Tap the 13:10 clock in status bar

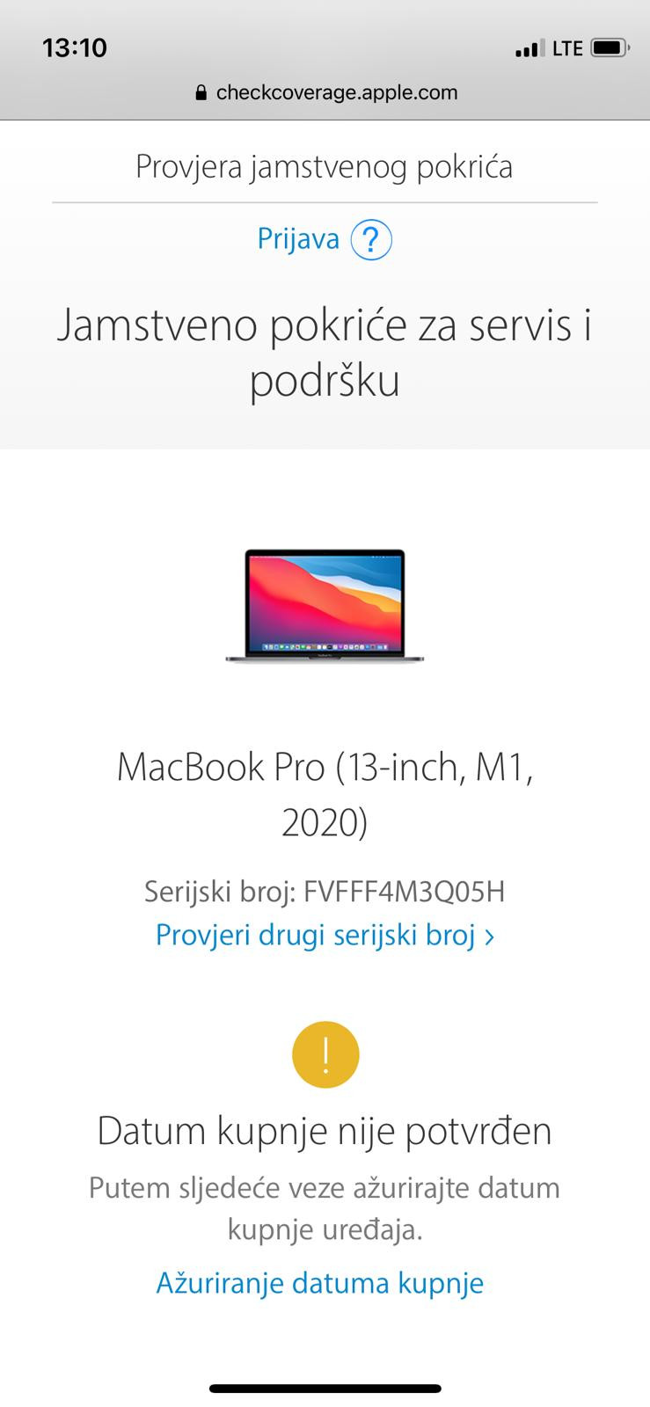click(x=75, y=47)
